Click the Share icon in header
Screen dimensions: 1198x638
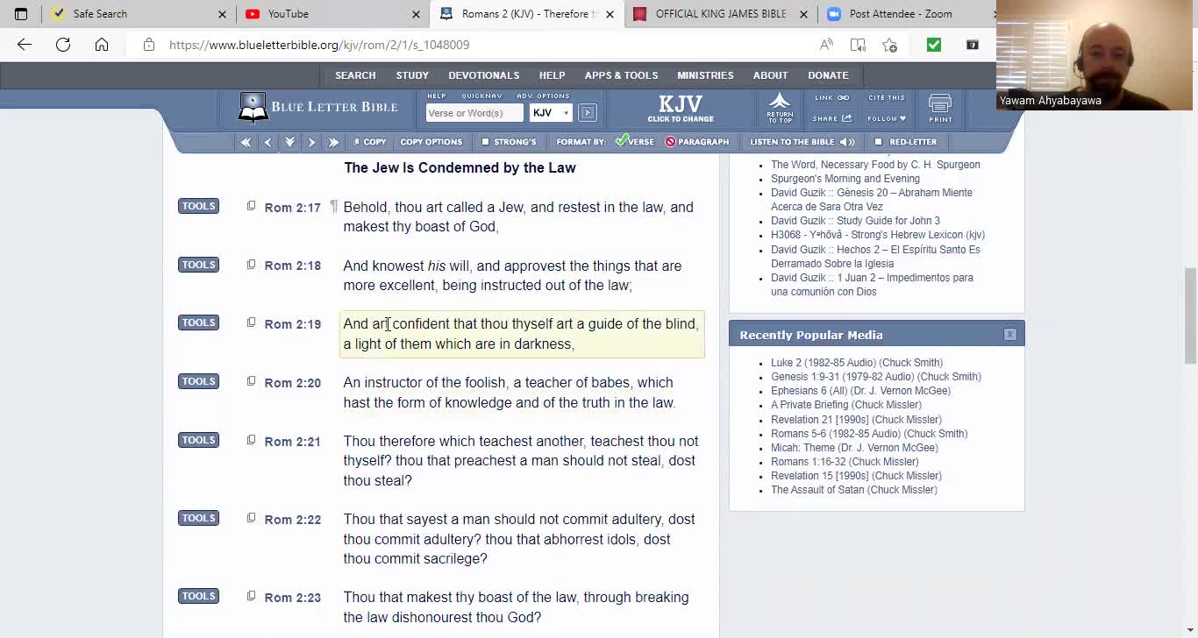pyautogui.click(x=831, y=118)
